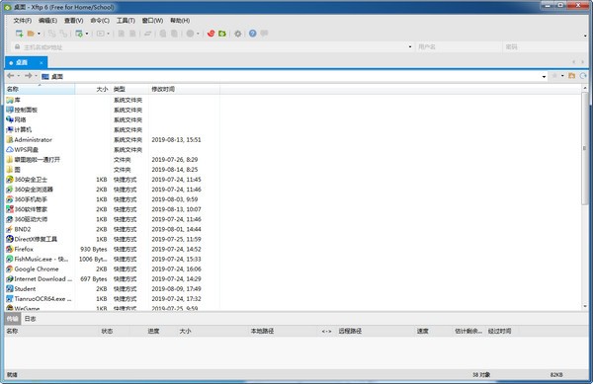The height and width of the screenshot is (384, 593).
Task: Open the 文件(F) menu
Action: pos(23,21)
